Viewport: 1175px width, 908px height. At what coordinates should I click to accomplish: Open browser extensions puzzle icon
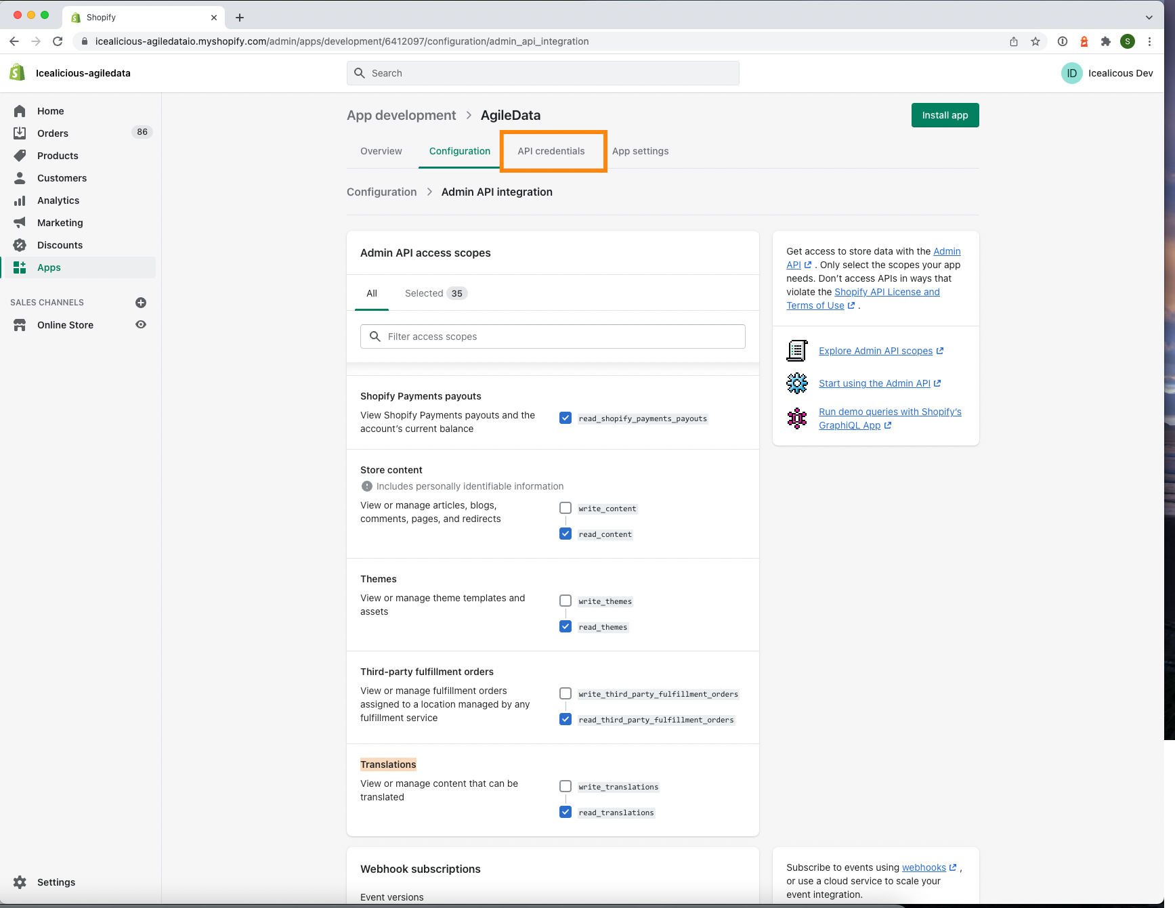(1106, 41)
